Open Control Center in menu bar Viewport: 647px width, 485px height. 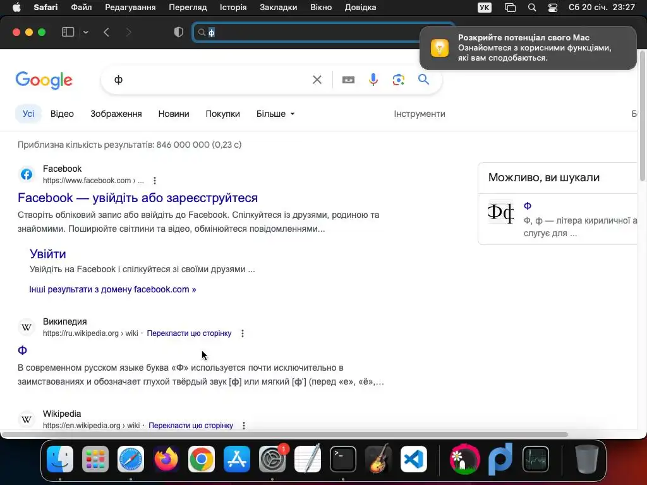553,8
